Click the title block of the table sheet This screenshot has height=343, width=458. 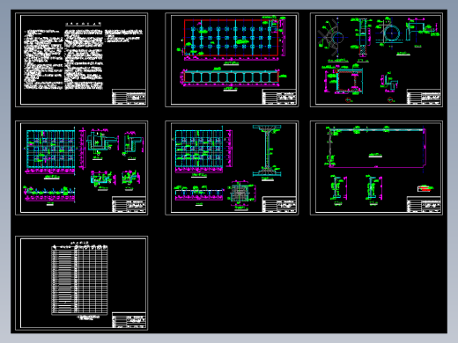pos(129,320)
